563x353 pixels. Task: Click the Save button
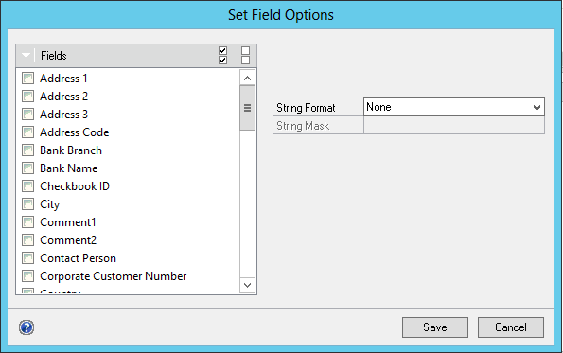tap(435, 327)
